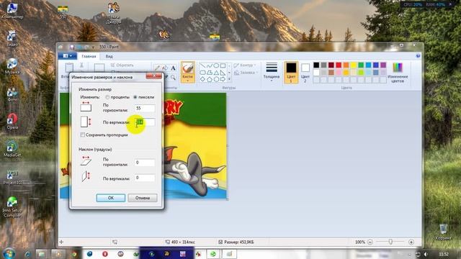Choose the yellow color swatch

tap(354, 65)
